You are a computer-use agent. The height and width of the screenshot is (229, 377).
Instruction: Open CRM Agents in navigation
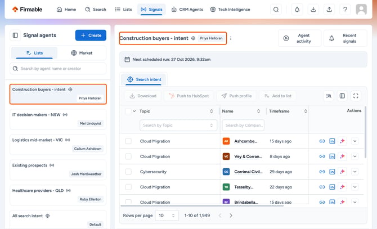pos(187,10)
